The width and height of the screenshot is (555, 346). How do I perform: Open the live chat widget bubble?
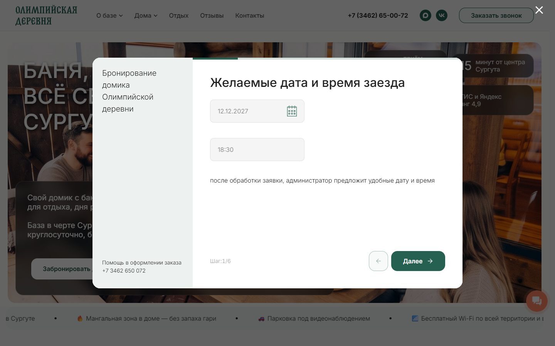point(537,301)
